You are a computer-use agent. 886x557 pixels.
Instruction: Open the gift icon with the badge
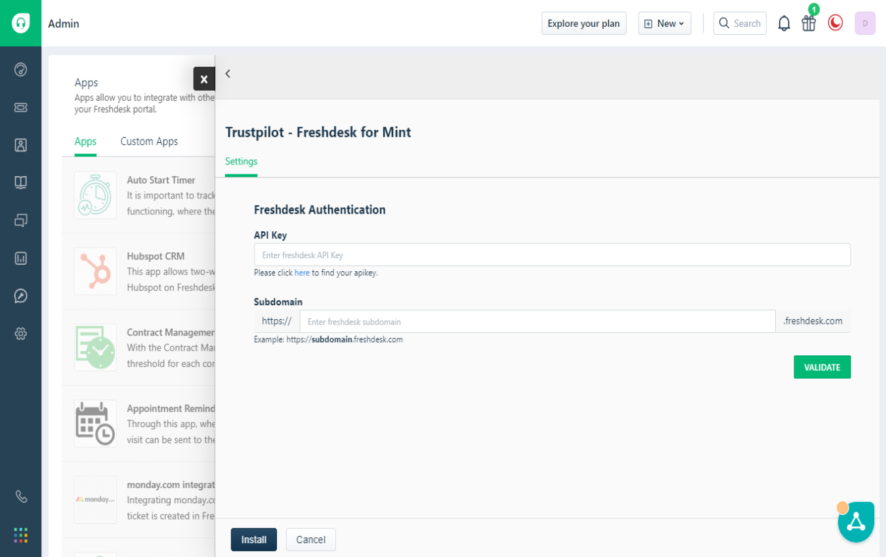tap(809, 23)
